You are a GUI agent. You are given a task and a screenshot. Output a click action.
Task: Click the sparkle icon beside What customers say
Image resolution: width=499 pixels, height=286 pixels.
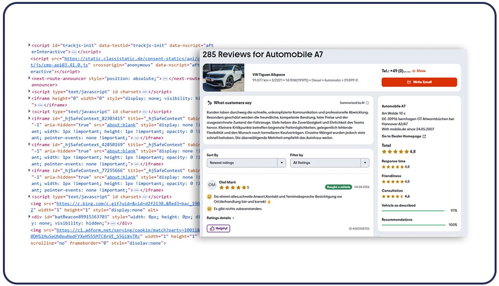tap(210, 102)
